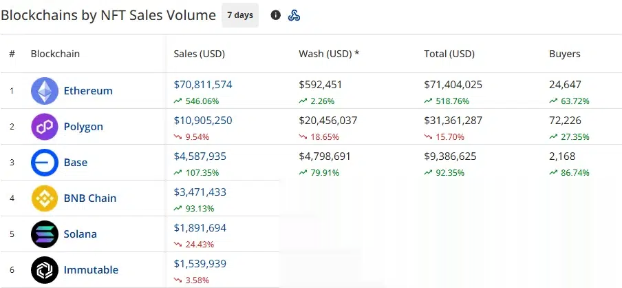Click Base sales value $4,587,935

[200, 156]
